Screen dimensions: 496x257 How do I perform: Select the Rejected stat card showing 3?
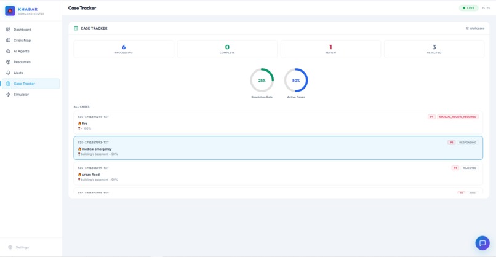[x=434, y=49]
